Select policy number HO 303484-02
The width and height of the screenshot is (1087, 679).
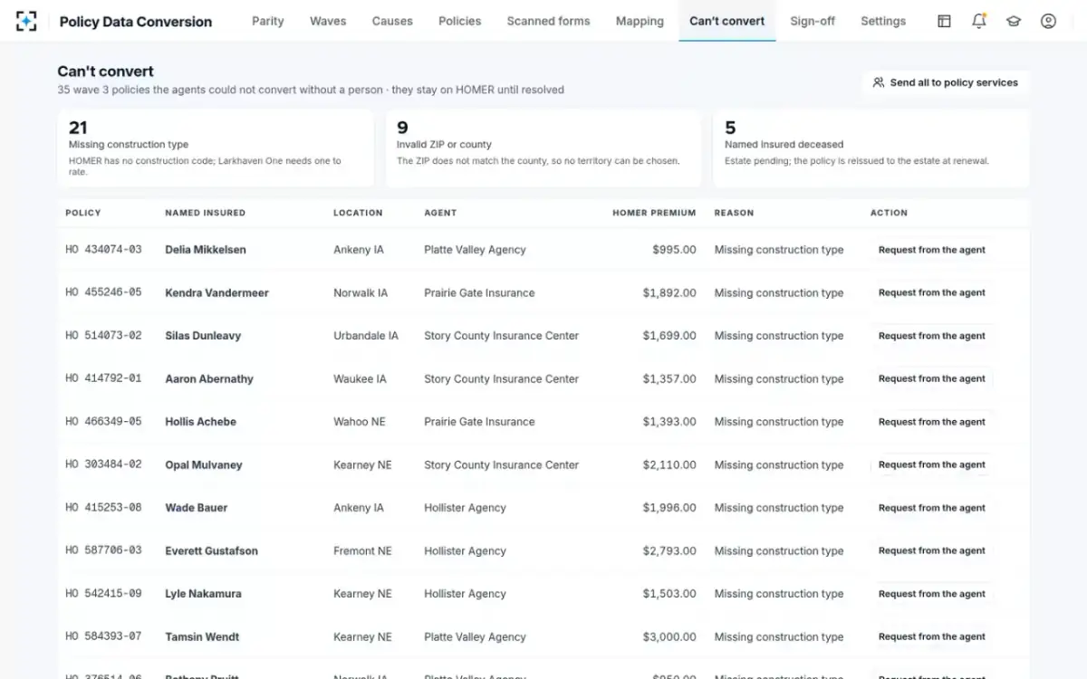[x=103, y=464]
